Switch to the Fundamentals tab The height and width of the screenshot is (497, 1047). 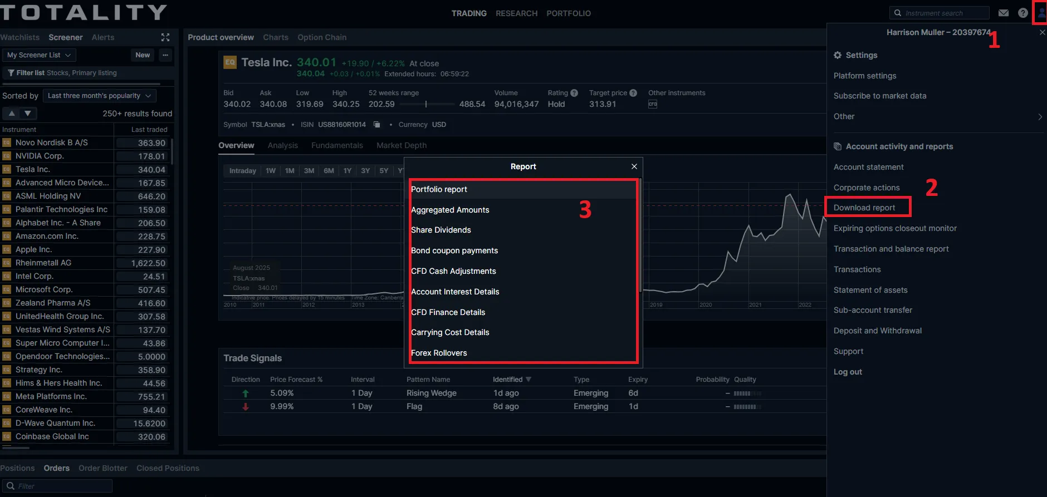(x=337, y=145)
